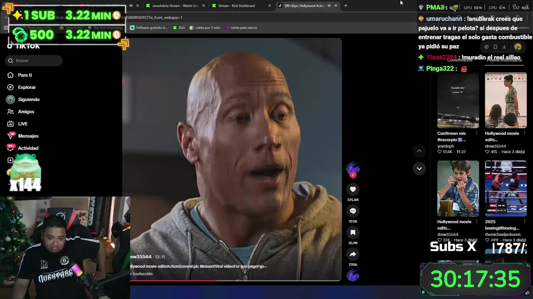
Task: Mute the Epic Hollywood Action tab audio
Action: [329, 6]
